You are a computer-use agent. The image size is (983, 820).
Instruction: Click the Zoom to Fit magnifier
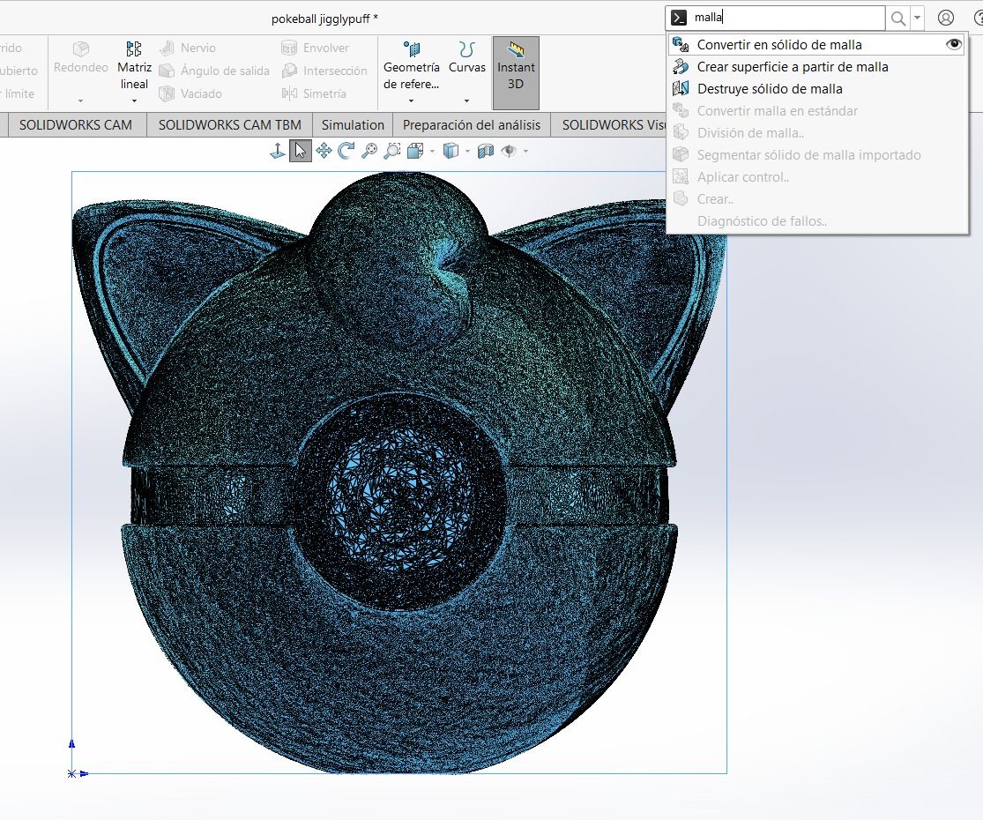point(369,151)
